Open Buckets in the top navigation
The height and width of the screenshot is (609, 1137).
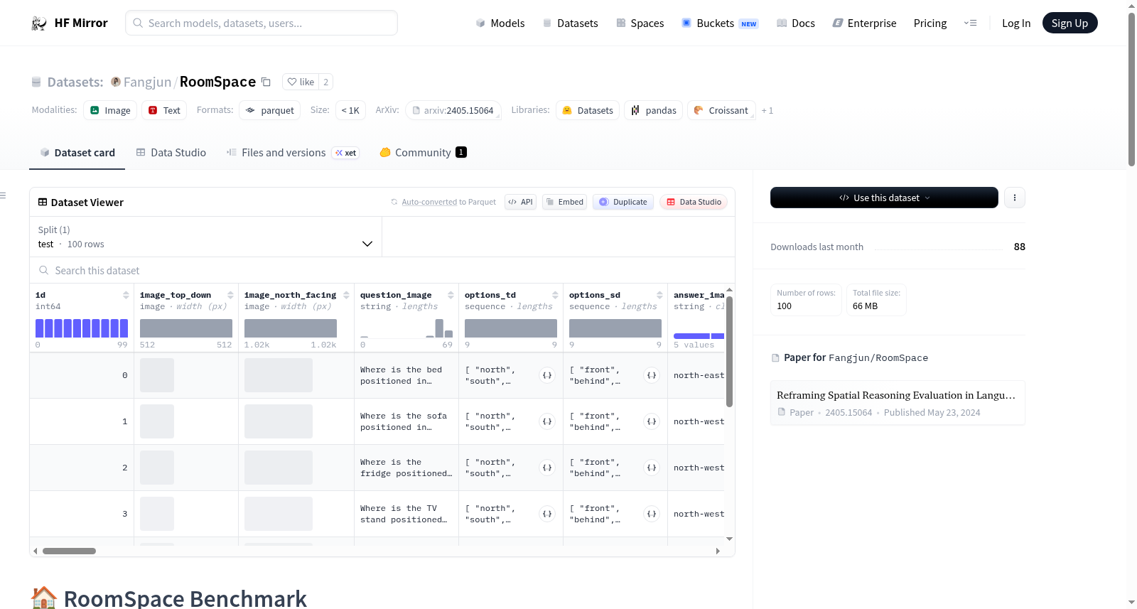point(720,23)
